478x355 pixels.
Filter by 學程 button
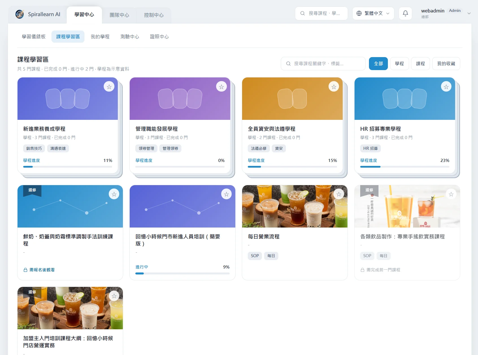[x=399, y=64]
